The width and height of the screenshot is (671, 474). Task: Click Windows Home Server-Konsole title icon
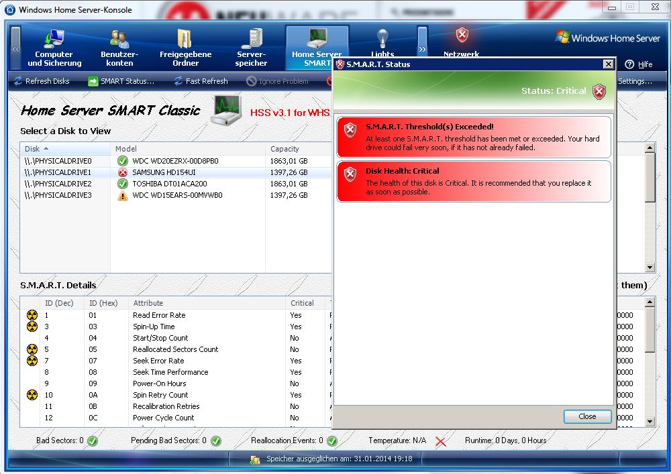(x=10, y=9)
